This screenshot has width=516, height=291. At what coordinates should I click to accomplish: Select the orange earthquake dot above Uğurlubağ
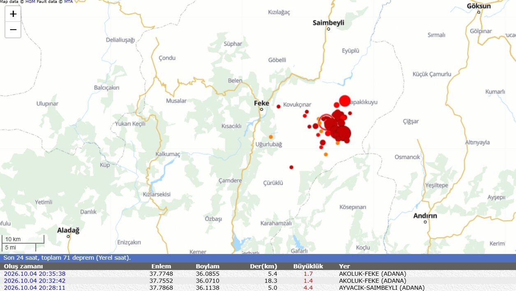pyautogui.click(x=271, y=137)
